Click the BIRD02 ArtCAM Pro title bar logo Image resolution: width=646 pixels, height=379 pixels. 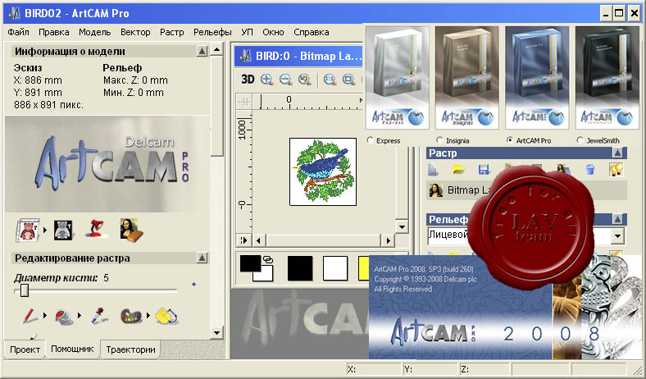(15, 13)
